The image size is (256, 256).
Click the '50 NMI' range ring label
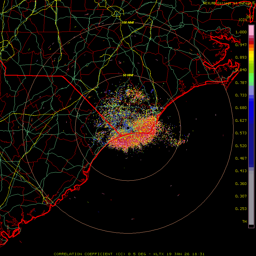coord(128,75)
